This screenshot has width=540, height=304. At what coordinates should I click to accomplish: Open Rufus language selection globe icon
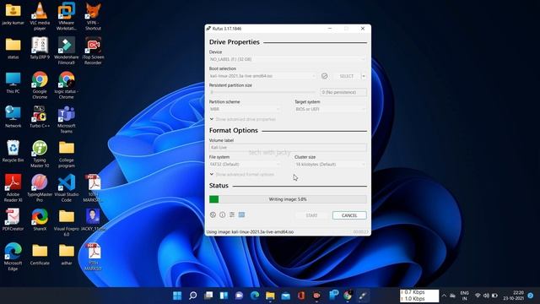coord(213,214)
